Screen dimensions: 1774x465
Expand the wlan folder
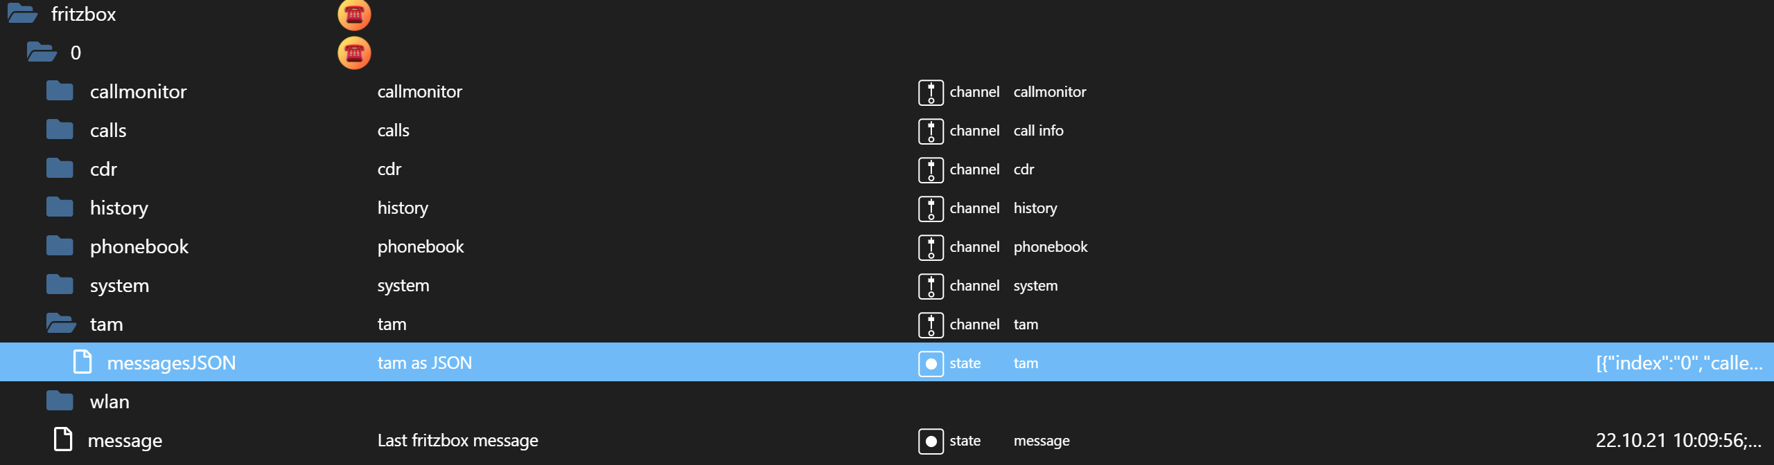click(x=60, y=401)
